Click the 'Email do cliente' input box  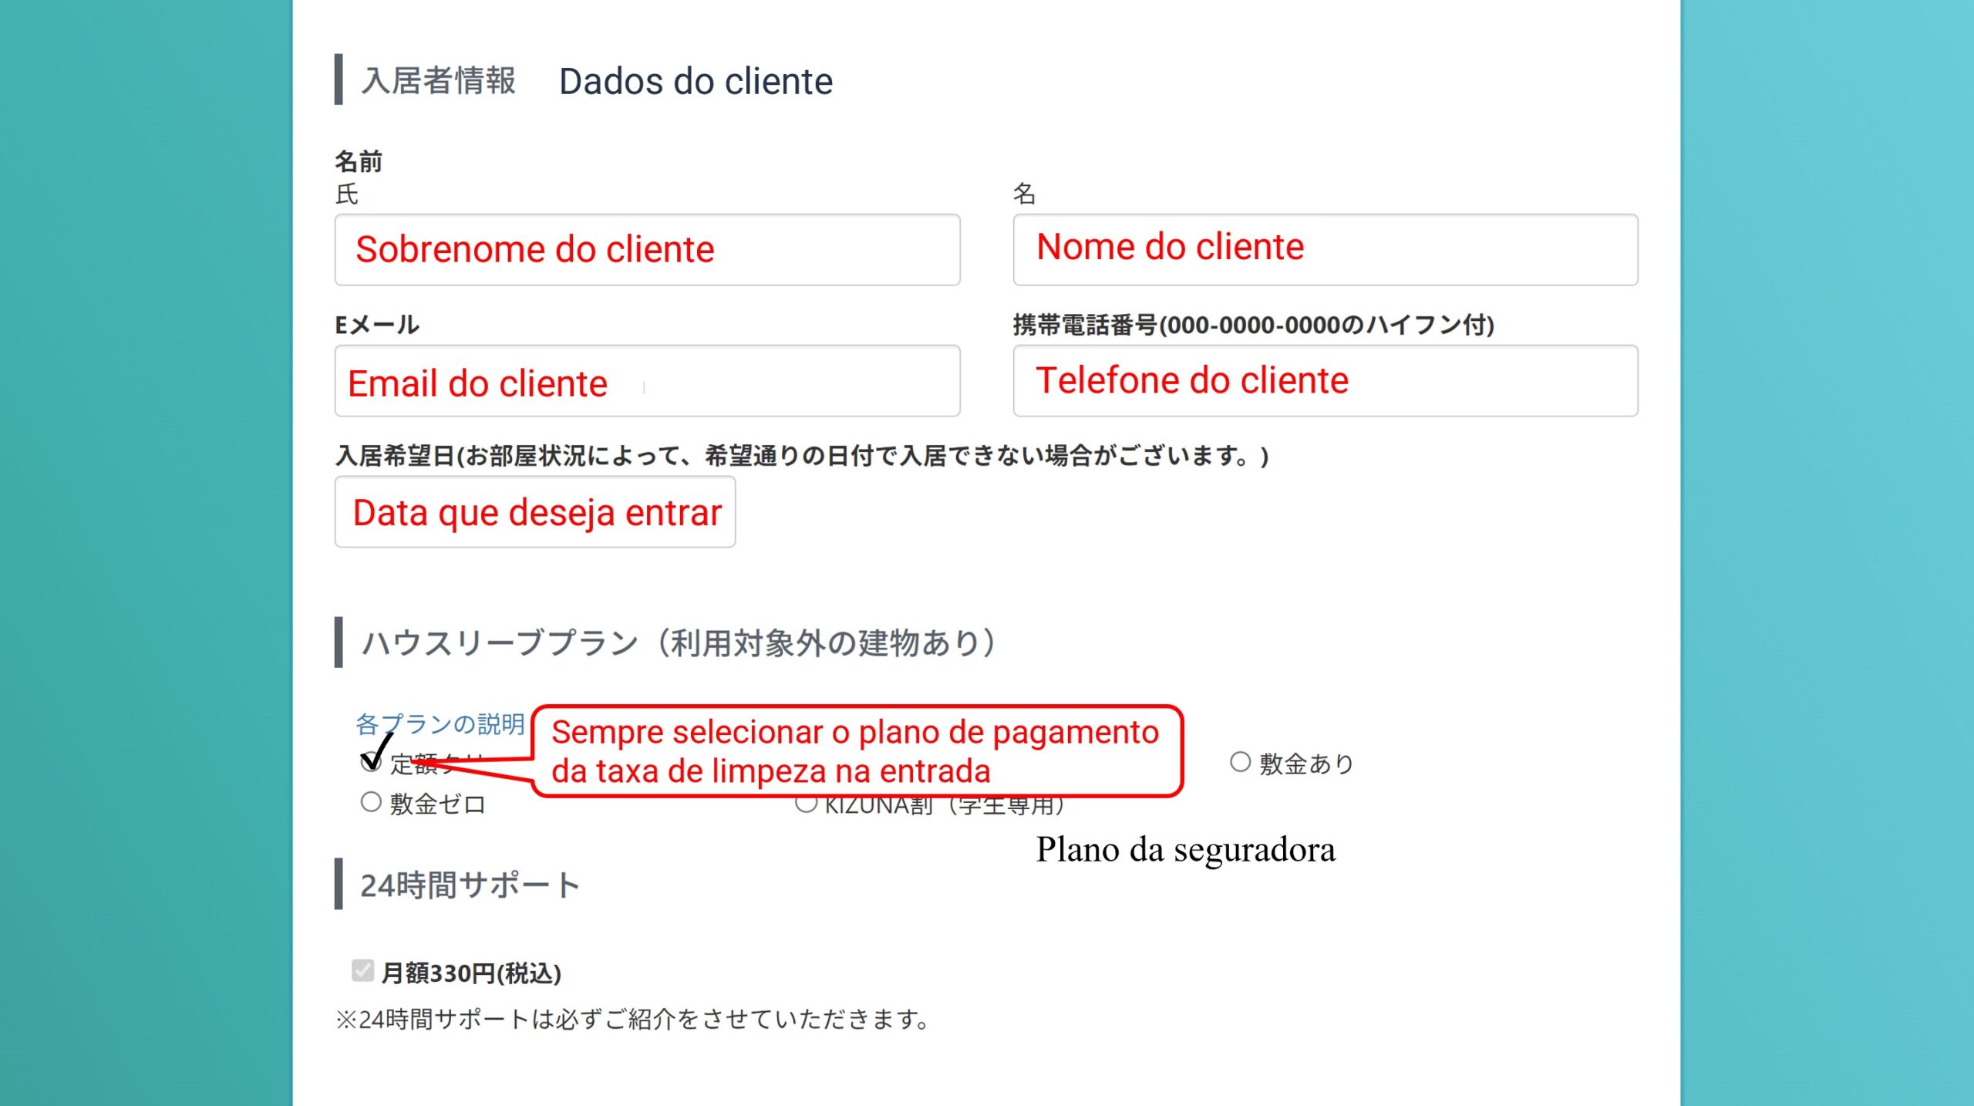tap(646, 381)
